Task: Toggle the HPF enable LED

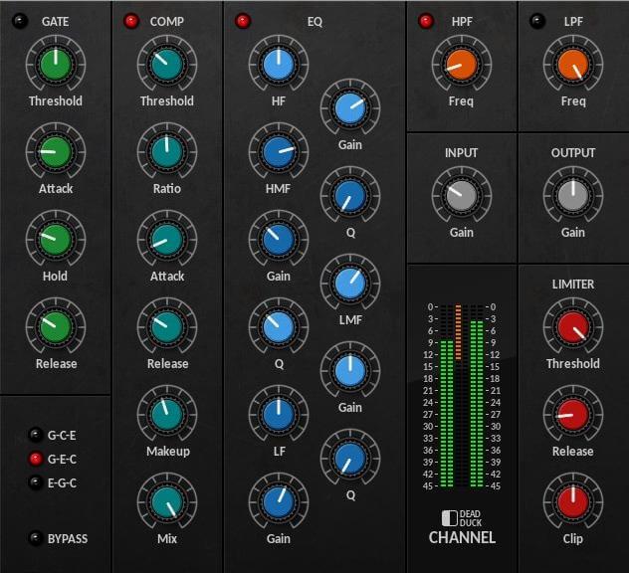Action: 426,21
